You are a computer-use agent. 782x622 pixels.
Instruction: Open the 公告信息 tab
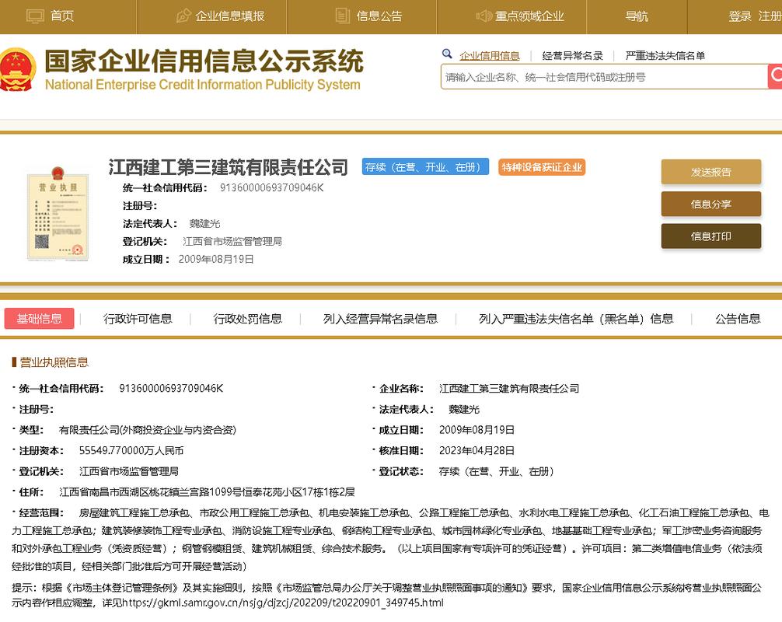coord(737,319)
